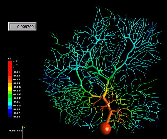
Task: Choose the blue swatch beside the -0.06 label
Action: 10,109
